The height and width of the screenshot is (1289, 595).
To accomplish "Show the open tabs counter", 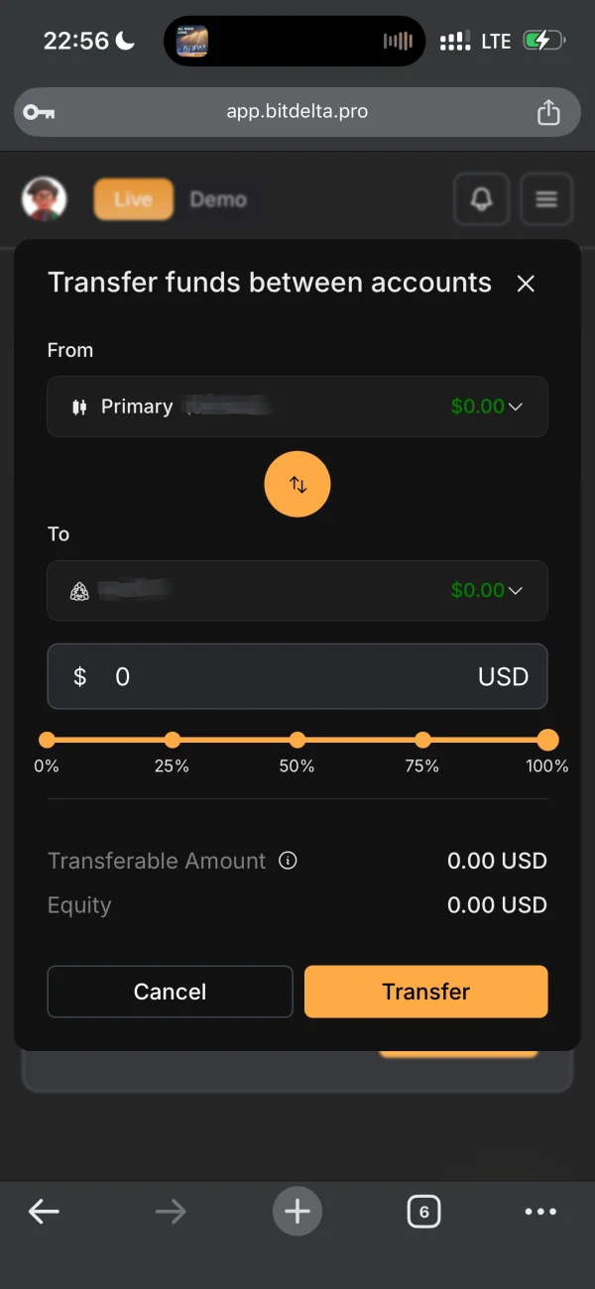I will click(423, 1211).
